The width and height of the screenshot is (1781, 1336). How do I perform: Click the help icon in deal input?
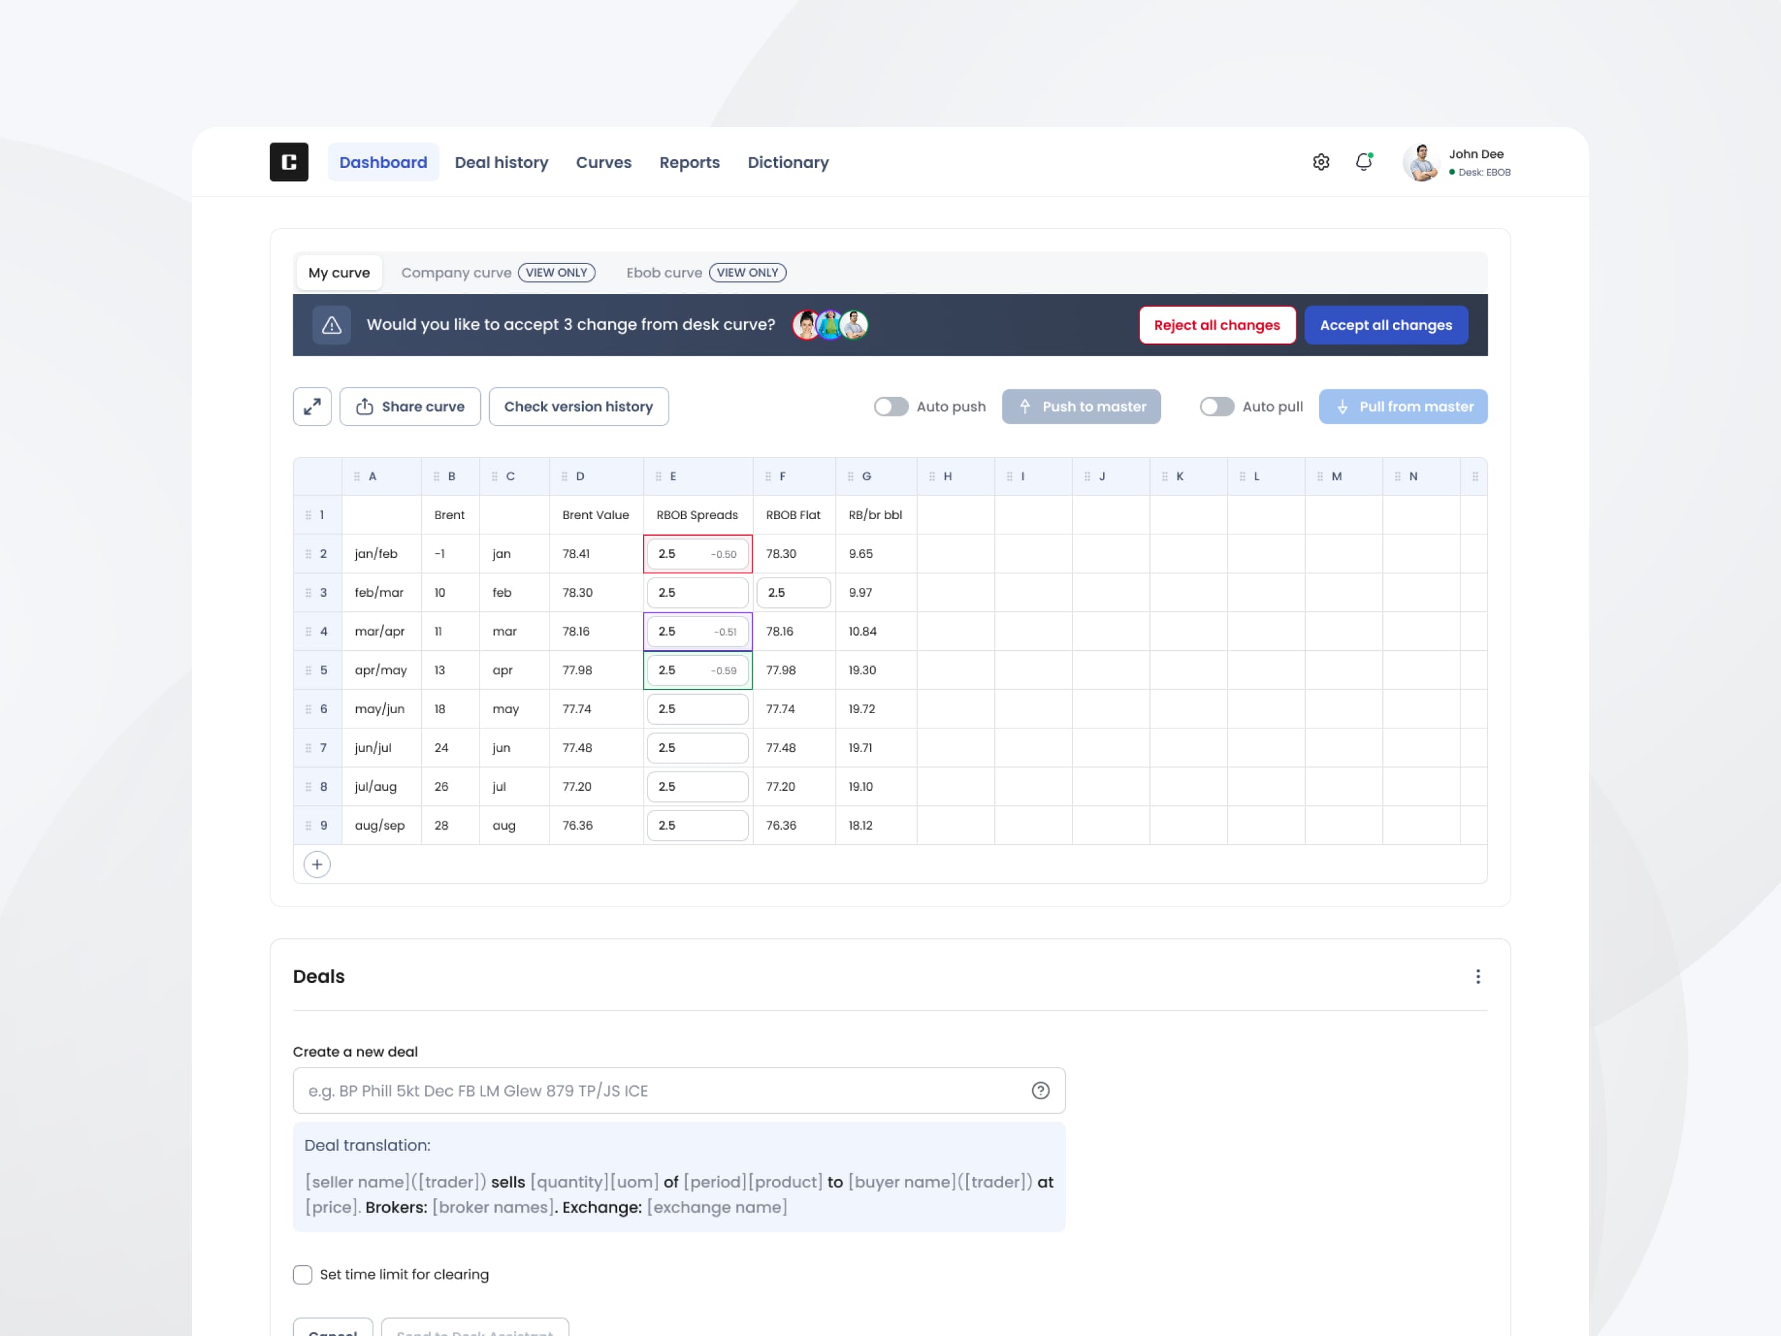[1040, 1090]
